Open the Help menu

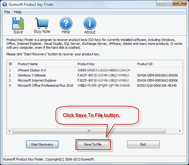(x=18, y=12)
